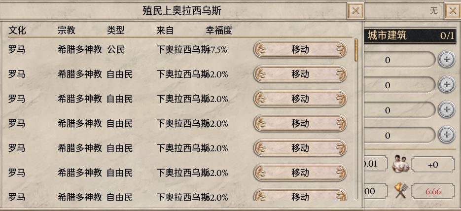Click the plus icon in the fourth building slot
This screenshot has width=461, height=211.
447,135
